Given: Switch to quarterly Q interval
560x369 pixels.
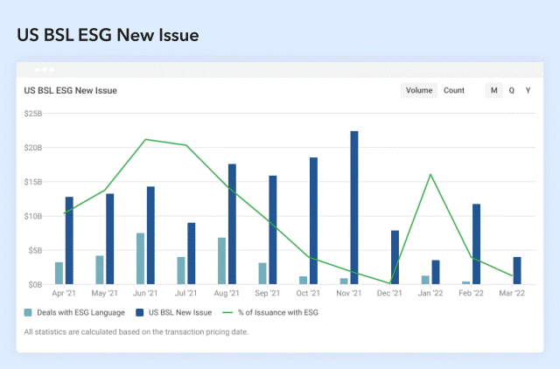Looking at the screenshot, I should click(x=511, y=90).
